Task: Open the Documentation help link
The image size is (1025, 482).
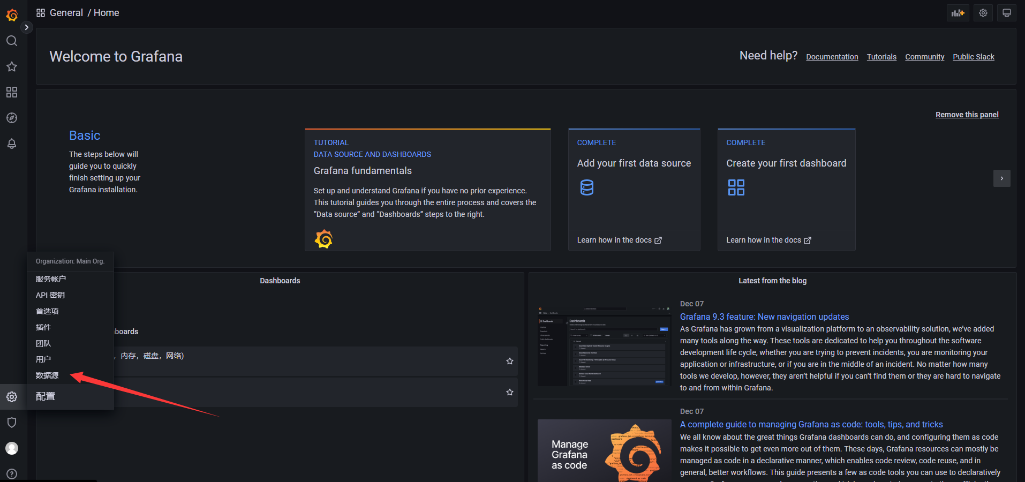Action: tap(832, 57)
